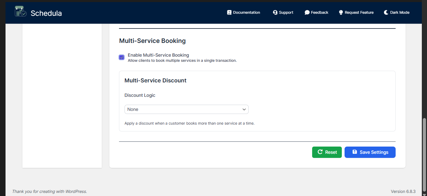Open the Discount Logic dropdown
The width and height of the screenshot is (427, 196).
tap(186, 109)
